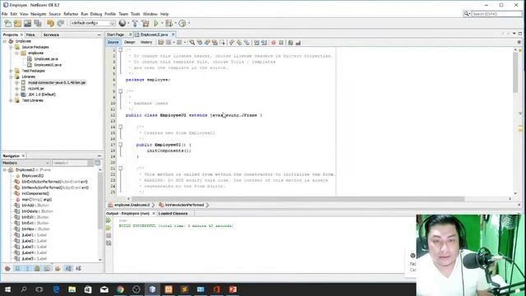Expand the JDK 1.8 (Default) node
The width and height of the screenshot is (526, 296).
click(16, 95)
